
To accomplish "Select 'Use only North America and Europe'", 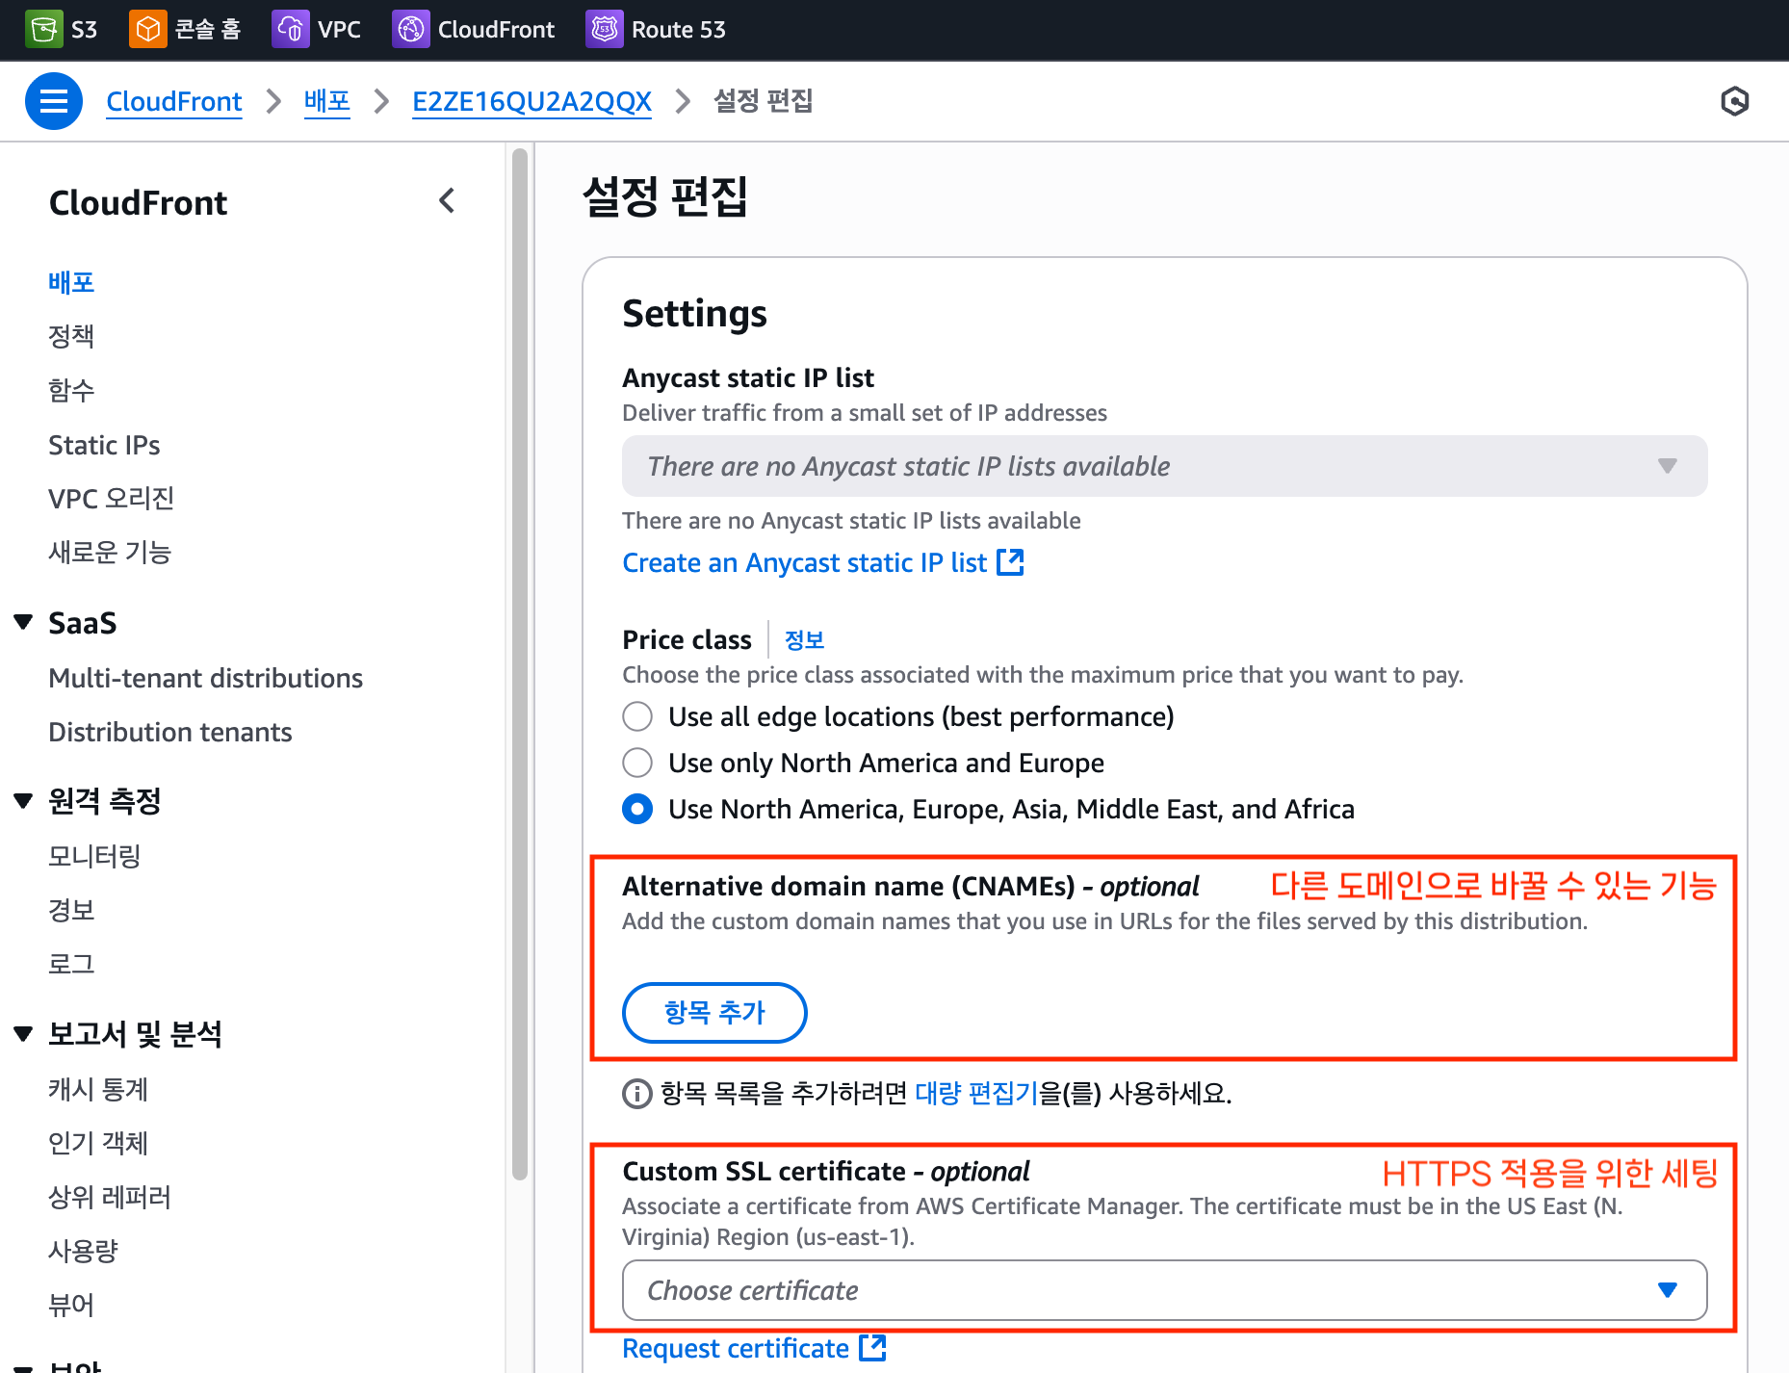I will click(637, 763).
